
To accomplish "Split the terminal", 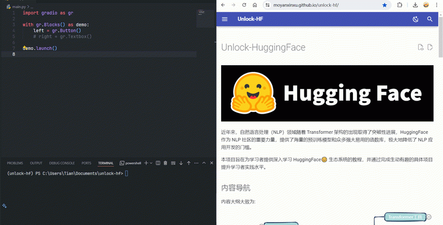I will [x=158, y=163].
